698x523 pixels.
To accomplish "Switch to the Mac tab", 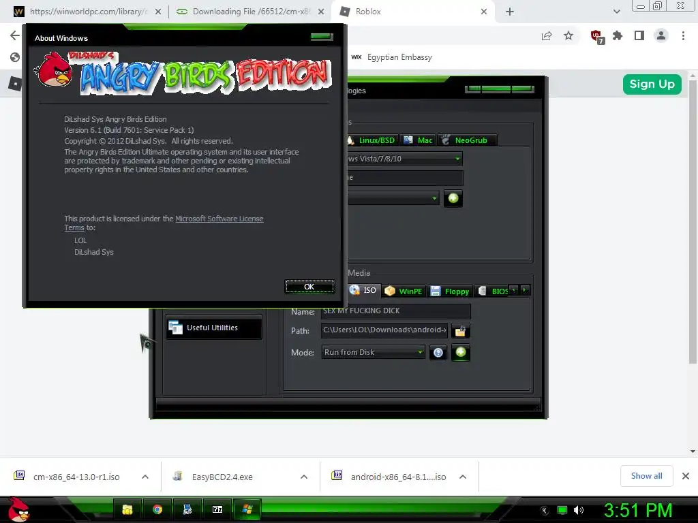I will 418,140.
